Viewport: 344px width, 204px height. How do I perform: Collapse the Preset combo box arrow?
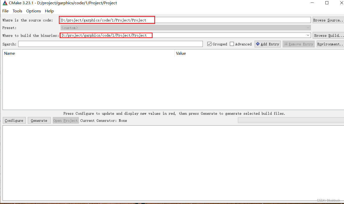[x=308, y=28]
